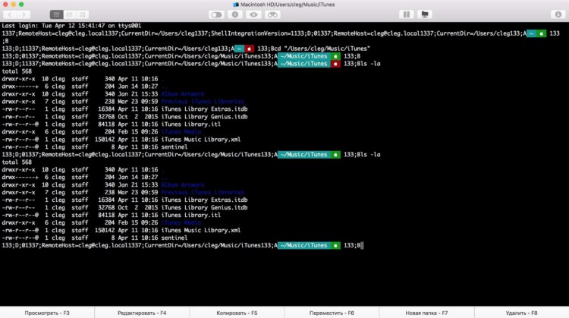
Task: Click the second "sentinel" entry
Action: [174, 238]
